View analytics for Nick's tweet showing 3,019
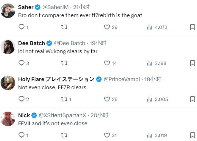Image resolution: width=197 pixels, height=141 pixels. point(157,135)
